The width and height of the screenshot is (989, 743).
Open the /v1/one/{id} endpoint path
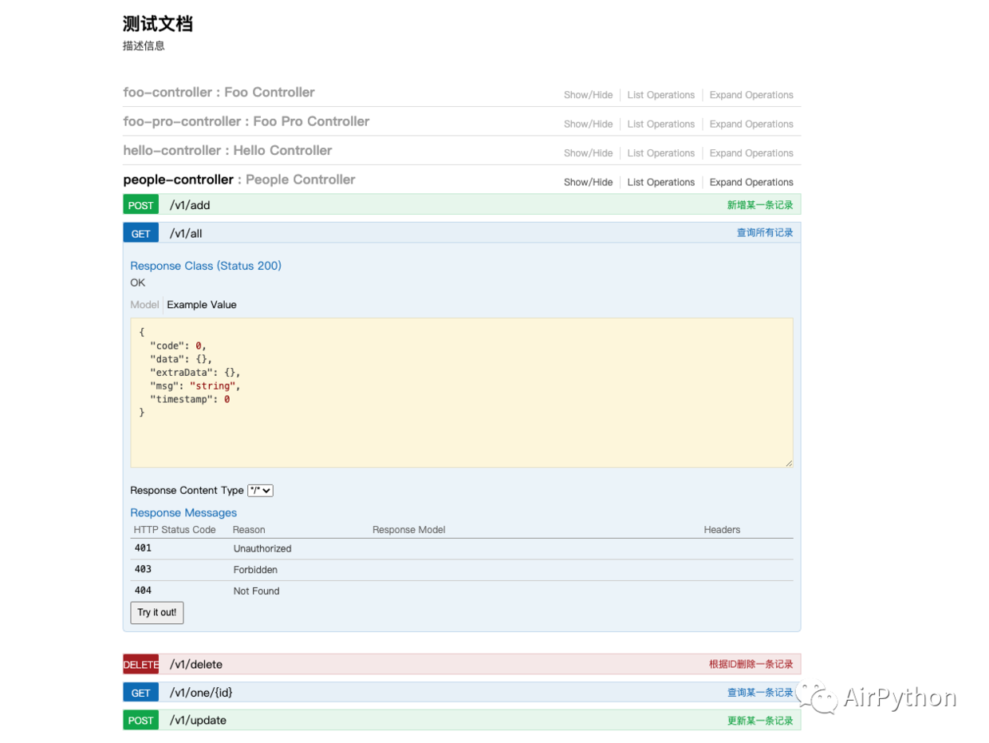tap(201, 693)
